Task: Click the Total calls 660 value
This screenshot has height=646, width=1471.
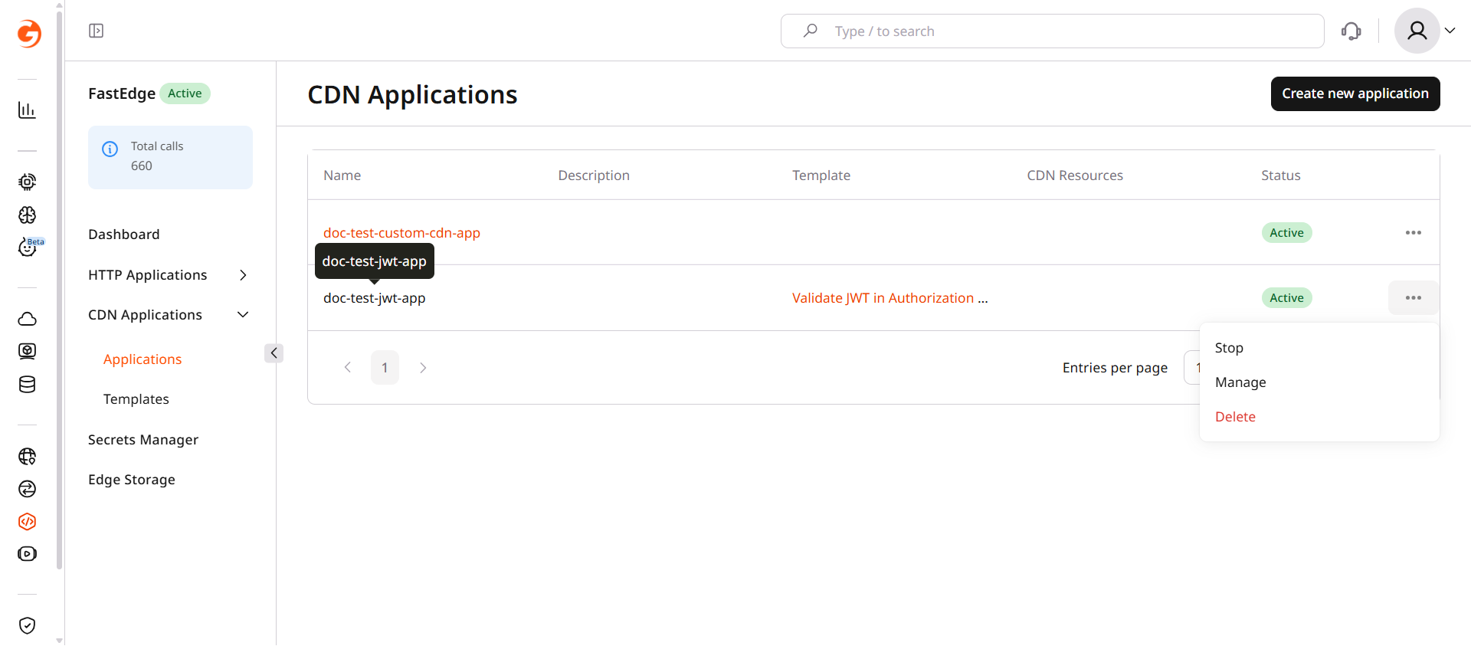Action: tap(142, 166)
